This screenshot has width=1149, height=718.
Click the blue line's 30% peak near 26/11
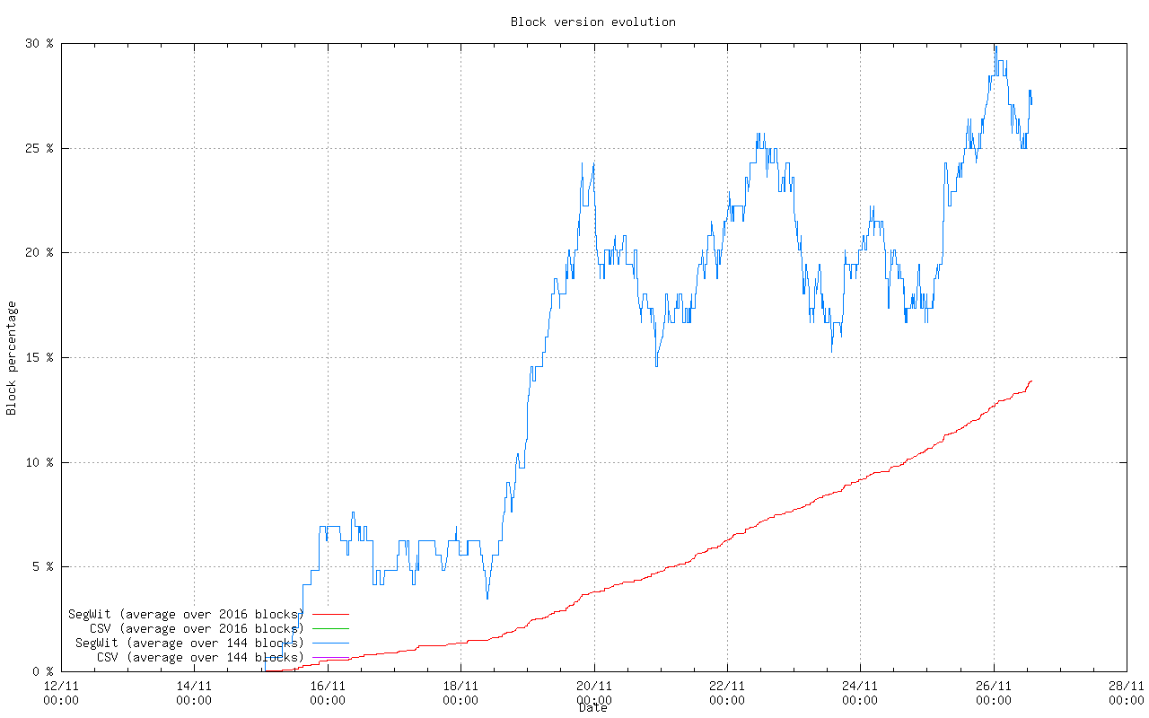996,46
